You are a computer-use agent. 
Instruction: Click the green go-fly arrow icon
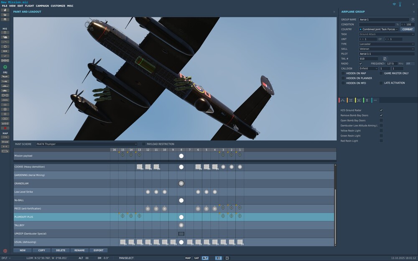pos(5,67)
